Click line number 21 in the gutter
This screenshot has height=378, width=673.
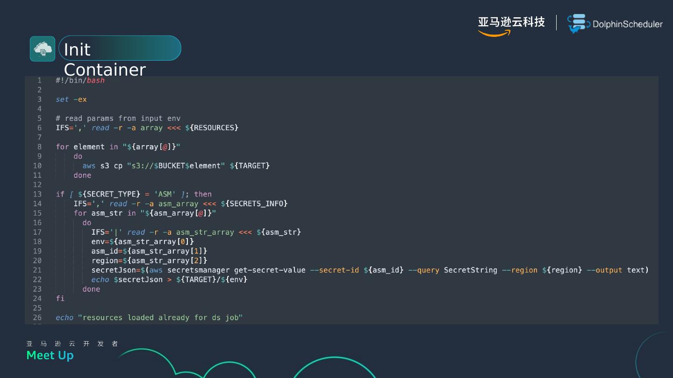coord(37,270)
